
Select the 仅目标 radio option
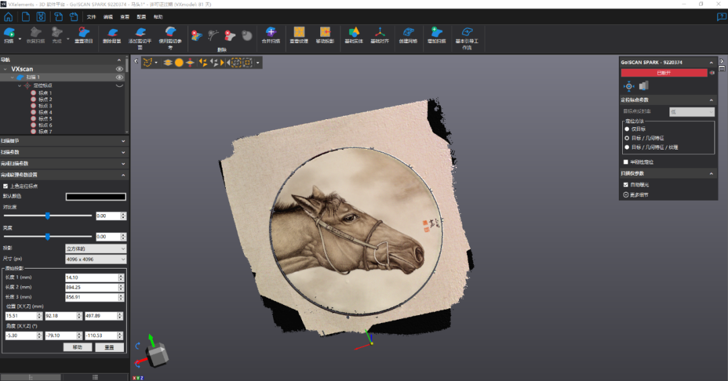(x=627, y=129)
